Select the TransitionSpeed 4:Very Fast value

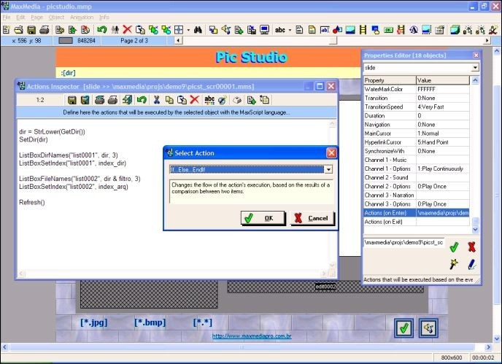tap(442, 107)
